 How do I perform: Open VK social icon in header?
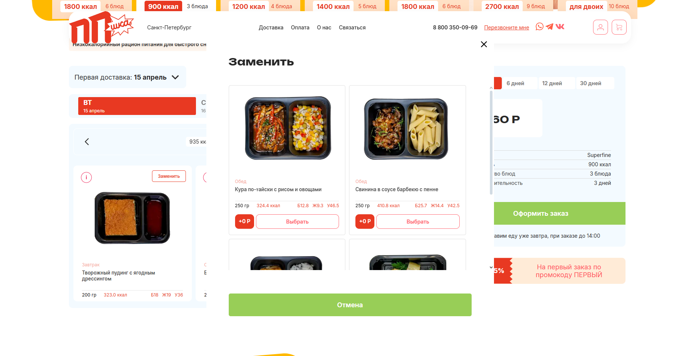point(560,26)
